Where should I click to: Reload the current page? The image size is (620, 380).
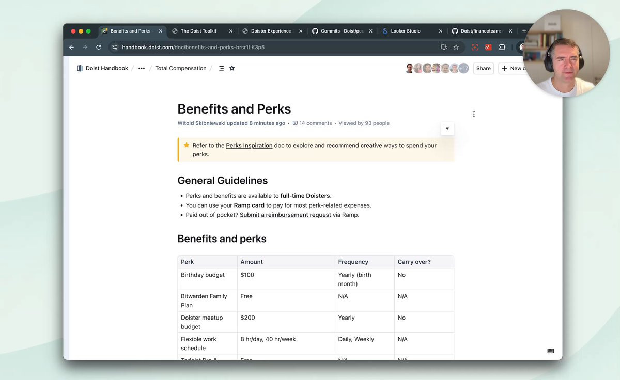[99, 47]
